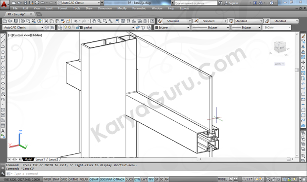Toggle OTRACK in status bar
The width and height of the screenshot is (307, 182).
119,179
